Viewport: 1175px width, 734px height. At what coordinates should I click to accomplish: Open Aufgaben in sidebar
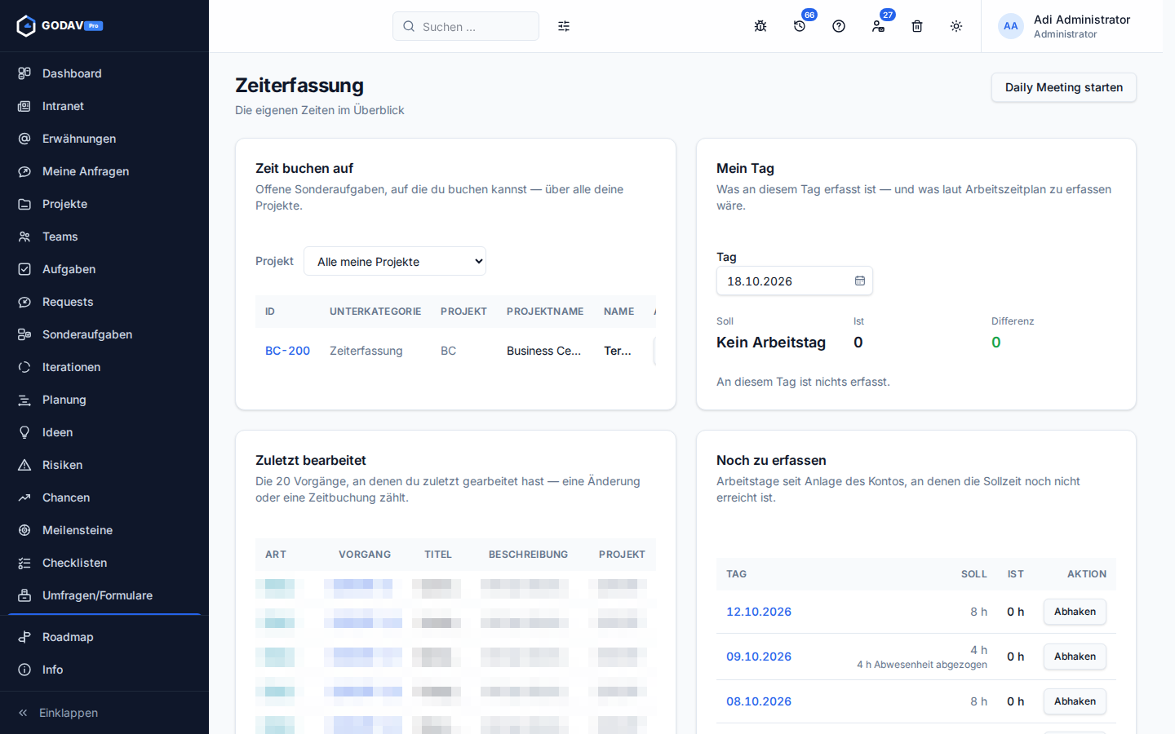click(x=104, y=269)
